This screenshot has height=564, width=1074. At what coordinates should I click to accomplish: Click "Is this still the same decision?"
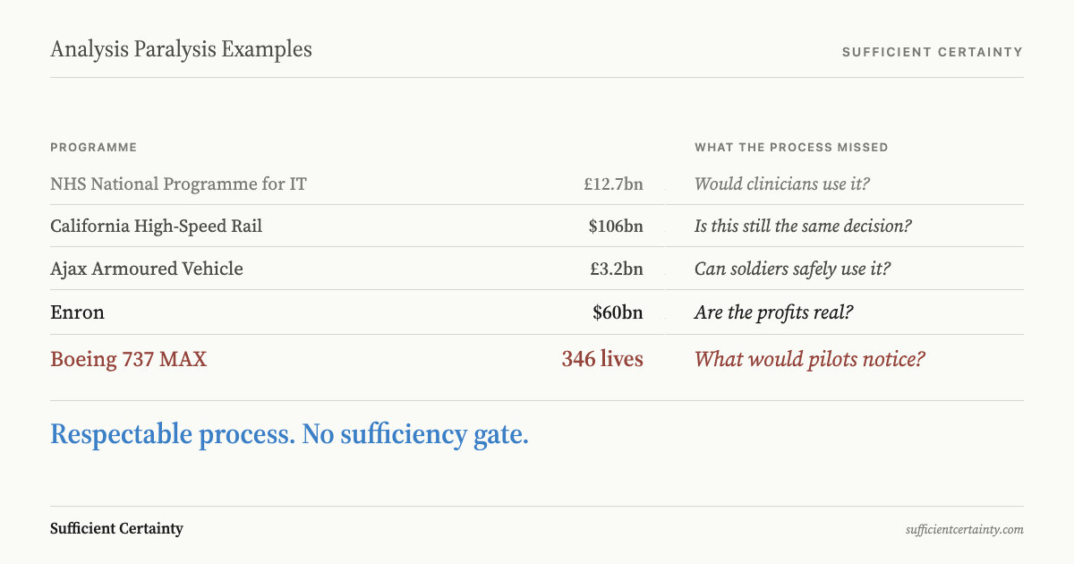[803, 226]
